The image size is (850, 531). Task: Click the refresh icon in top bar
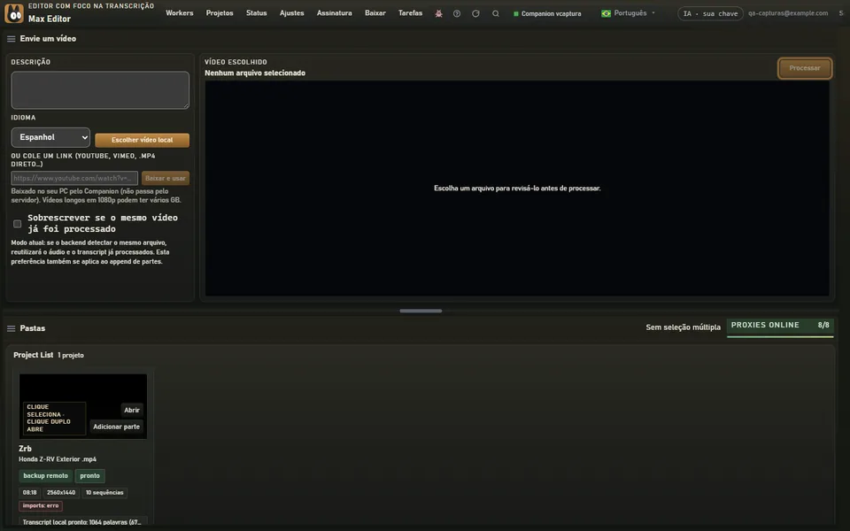(475, 13)
